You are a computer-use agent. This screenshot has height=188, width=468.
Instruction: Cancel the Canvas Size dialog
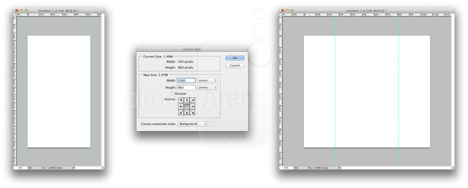[x=234, y=65]
